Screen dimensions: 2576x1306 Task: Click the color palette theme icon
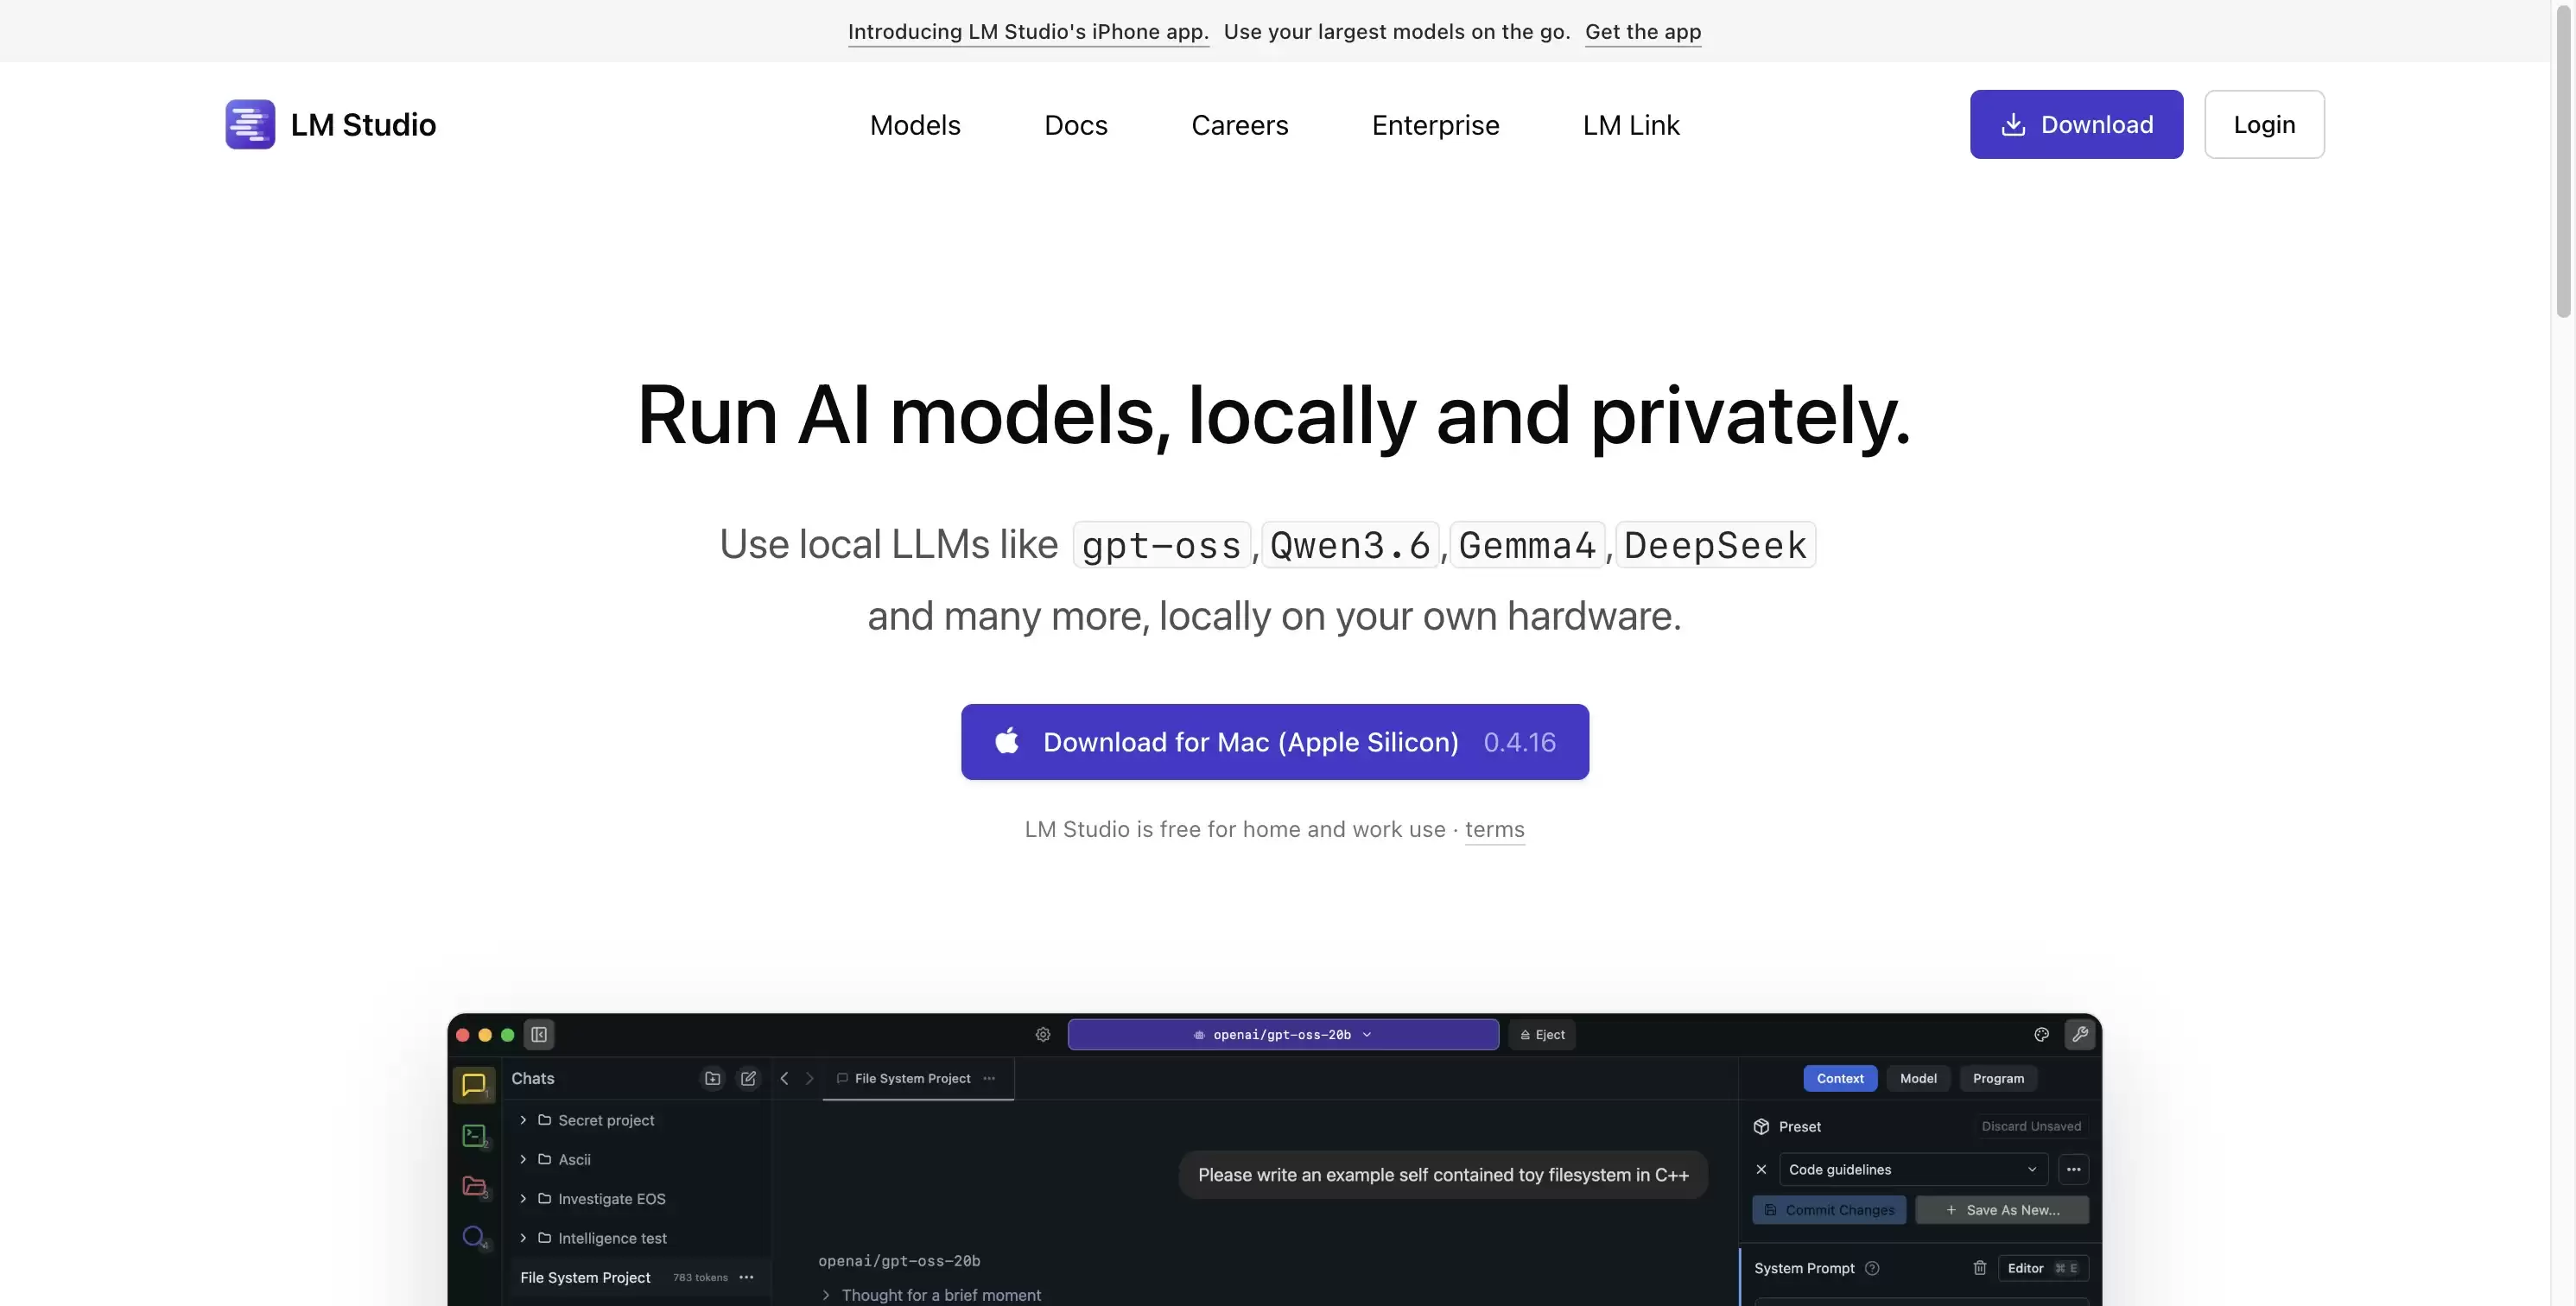pyautogui.click(x=2042, y=1034)
